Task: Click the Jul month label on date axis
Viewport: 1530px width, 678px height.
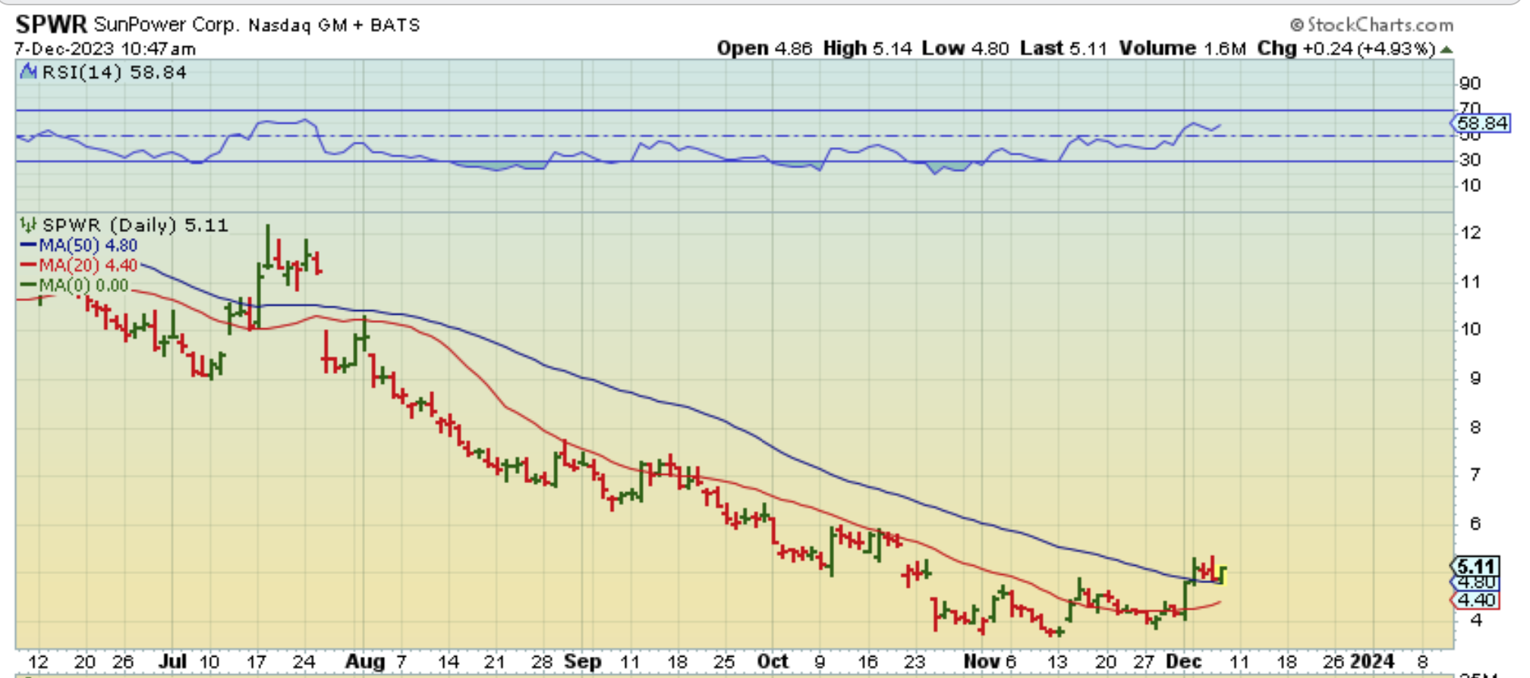Action: pos(172,661)
